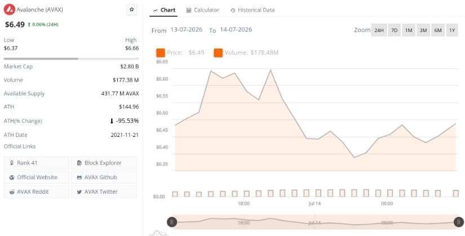Viewport: 465px width, 236px height.
Task: Open the AVAX Github link
Action: [x=104, y=177]
